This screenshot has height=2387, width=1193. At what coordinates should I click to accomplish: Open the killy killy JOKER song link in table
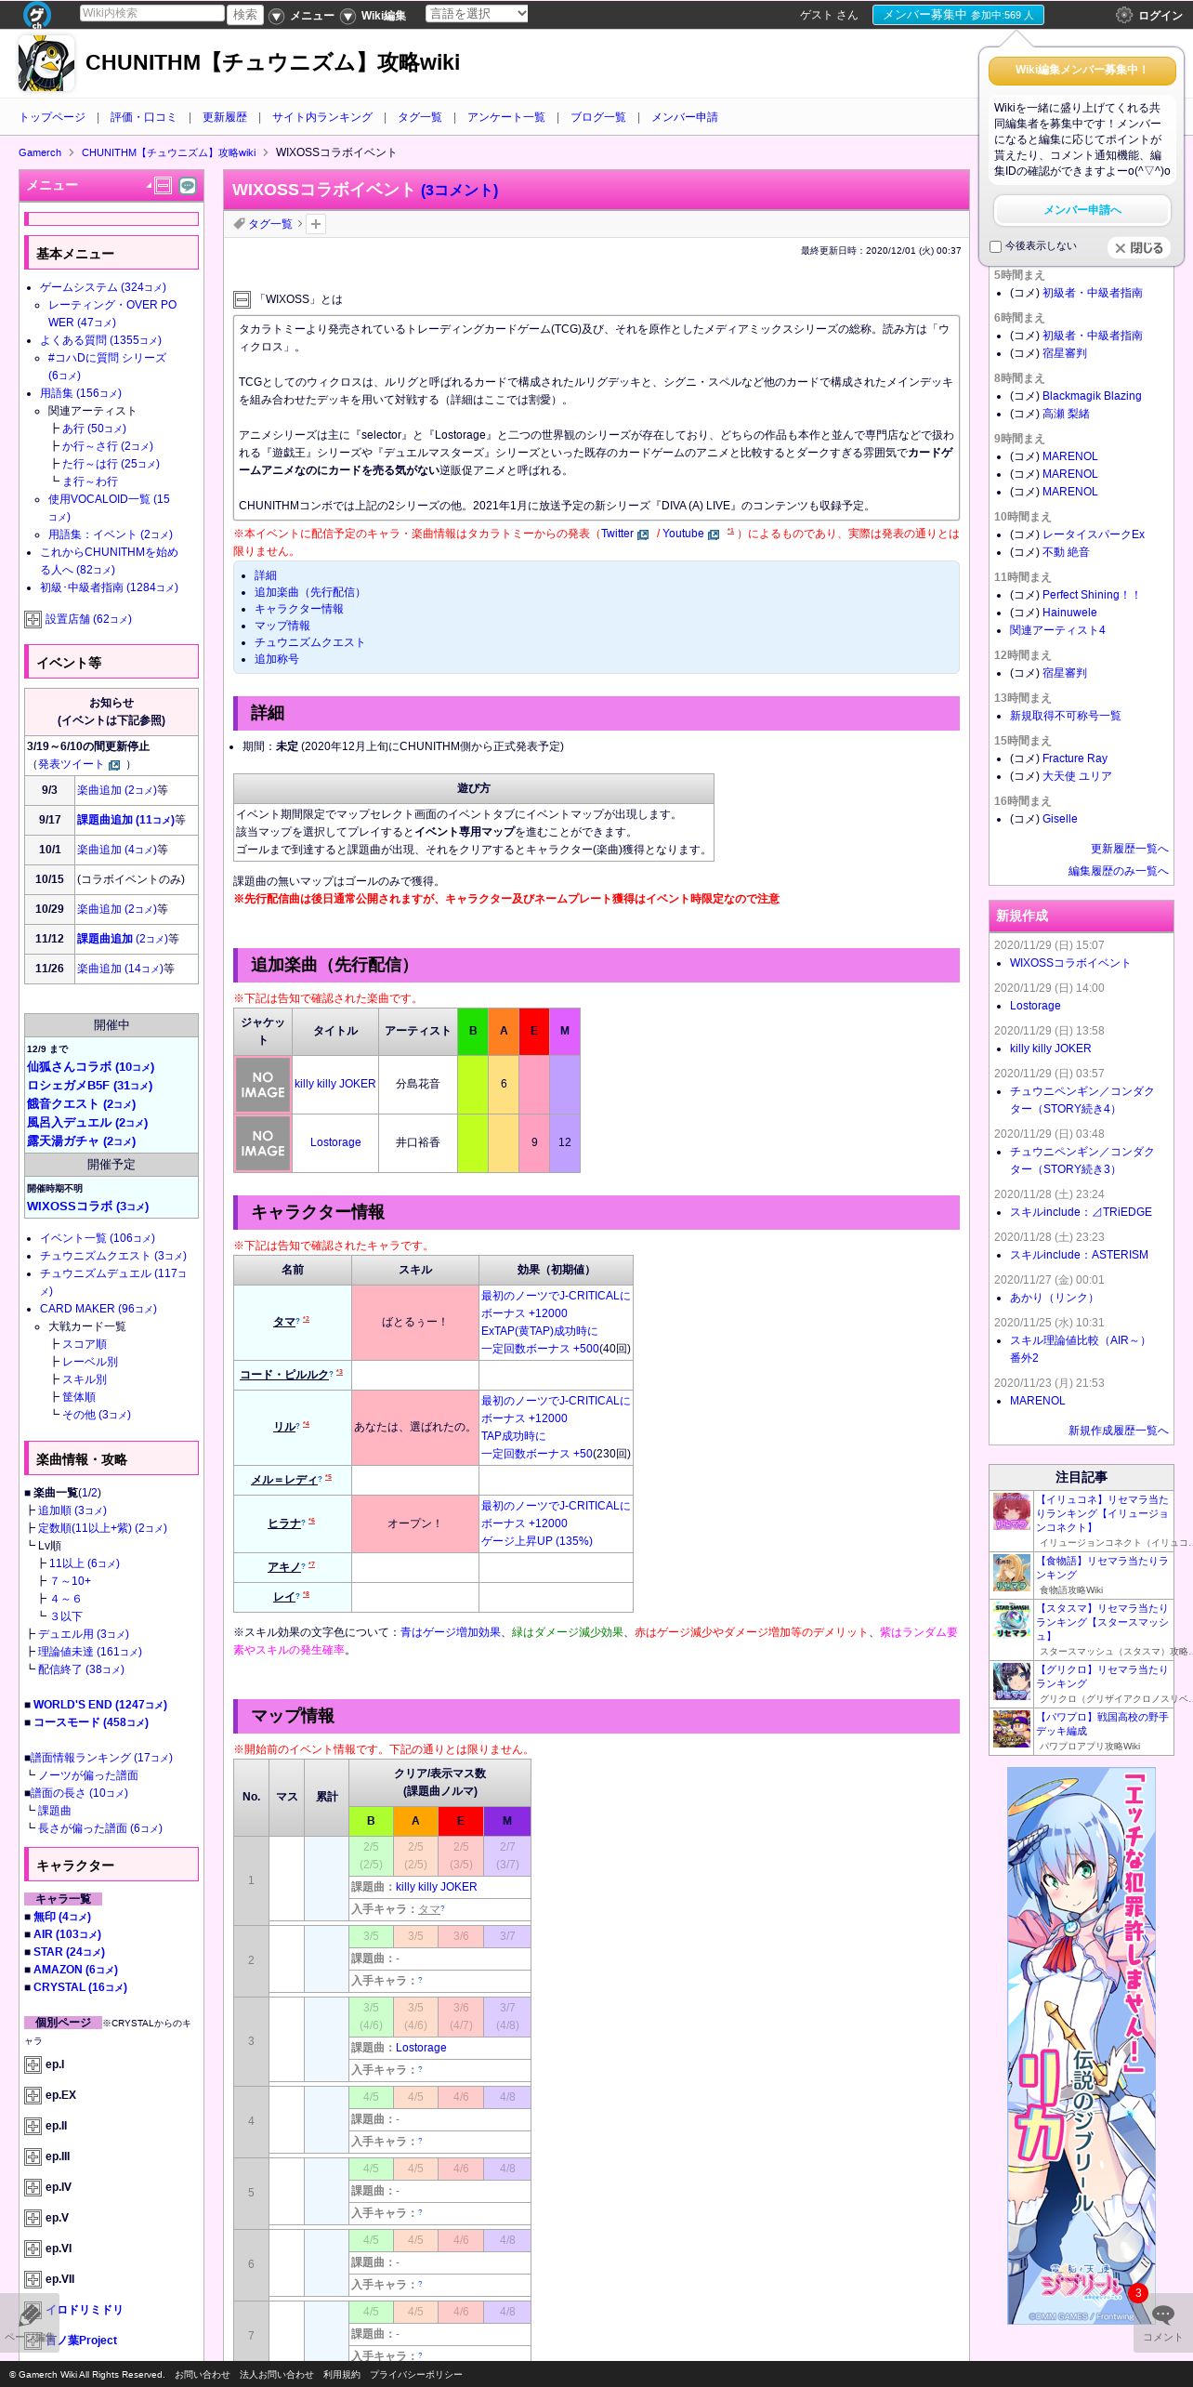[335, 1084]
